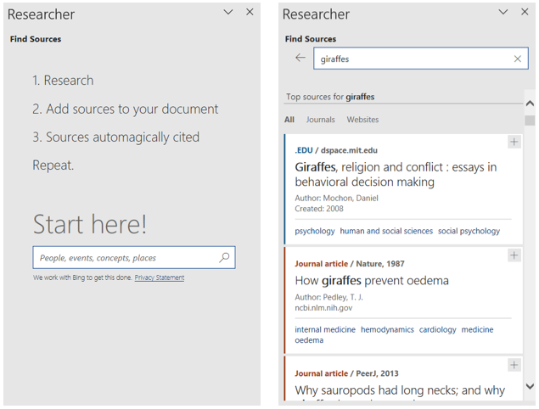The width and height of the screenshot is (539, 409).
Task: Click Created: 2008 text
Action: coord(319,209)
